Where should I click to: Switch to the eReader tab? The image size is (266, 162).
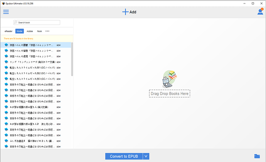[x=8, y=31]
